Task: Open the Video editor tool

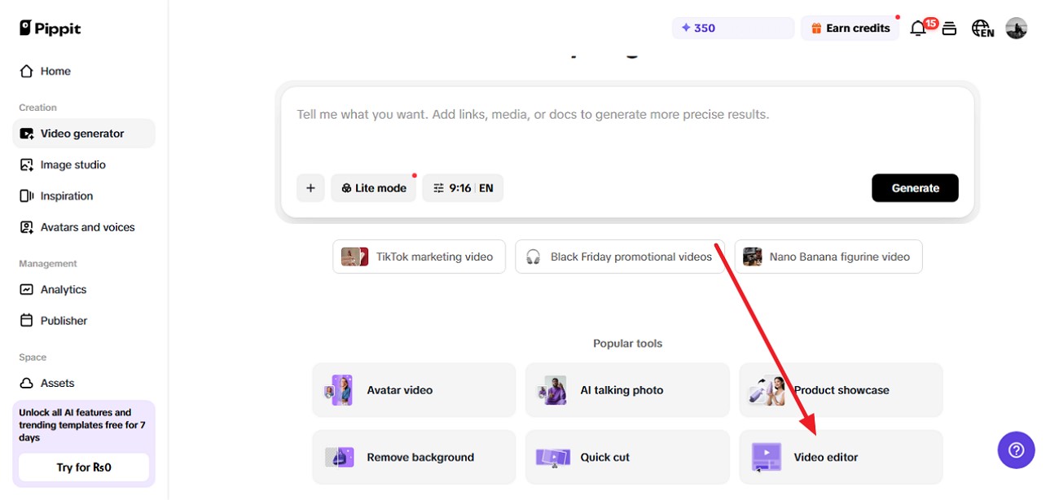Action: [x=841, y=457]
